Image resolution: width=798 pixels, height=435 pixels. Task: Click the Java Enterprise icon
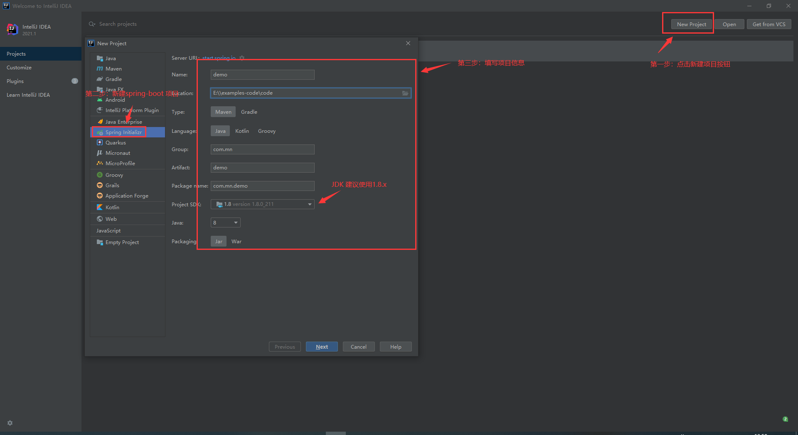(100, 122)
